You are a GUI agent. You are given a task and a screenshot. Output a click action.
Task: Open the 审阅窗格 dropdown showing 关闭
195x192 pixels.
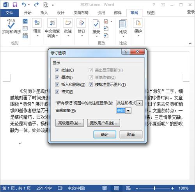pyautogui.click(x=128, y=111)
